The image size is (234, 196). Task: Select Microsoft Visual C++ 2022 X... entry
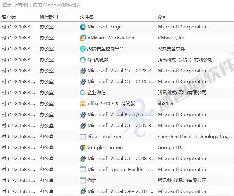(121, 71)
